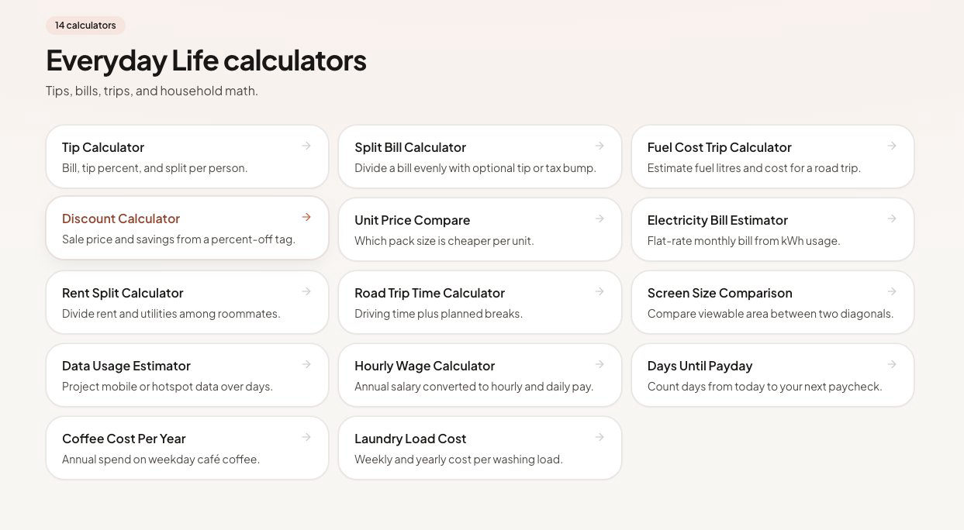Open the Unit Price Compare title link
Viewport: 964px width, 530px height.
412,220
